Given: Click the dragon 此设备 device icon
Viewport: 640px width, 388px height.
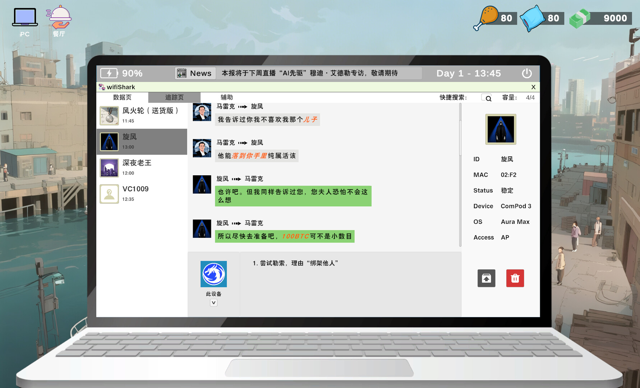Looking at the screenshot, I should click(213, 274).
